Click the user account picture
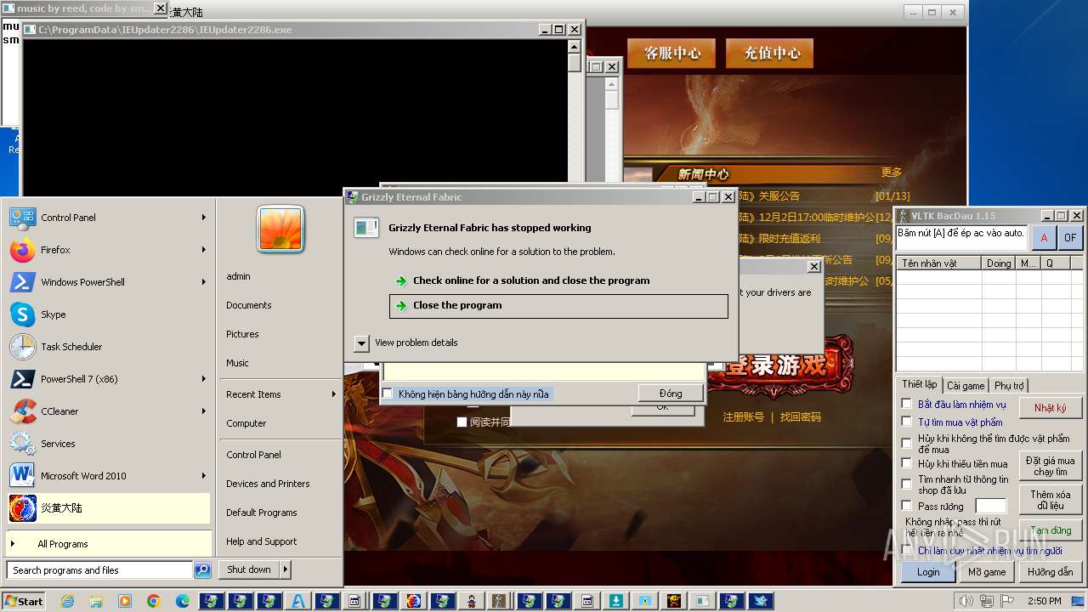The width and height of the screenshot is (1088, 612). (x=280, y=229)
